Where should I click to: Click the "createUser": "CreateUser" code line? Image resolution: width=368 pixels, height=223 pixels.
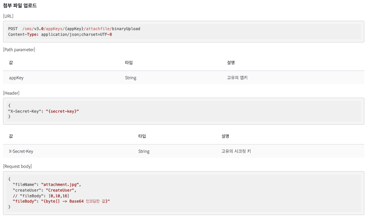point(45,190)
